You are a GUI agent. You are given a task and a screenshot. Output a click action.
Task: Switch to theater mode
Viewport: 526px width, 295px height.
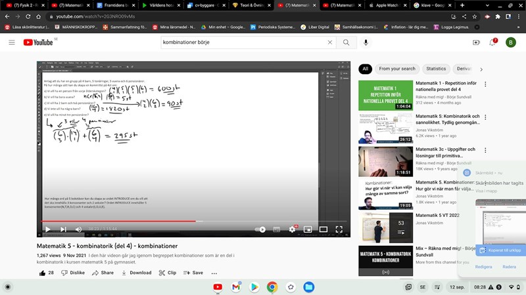click(323, 229)
